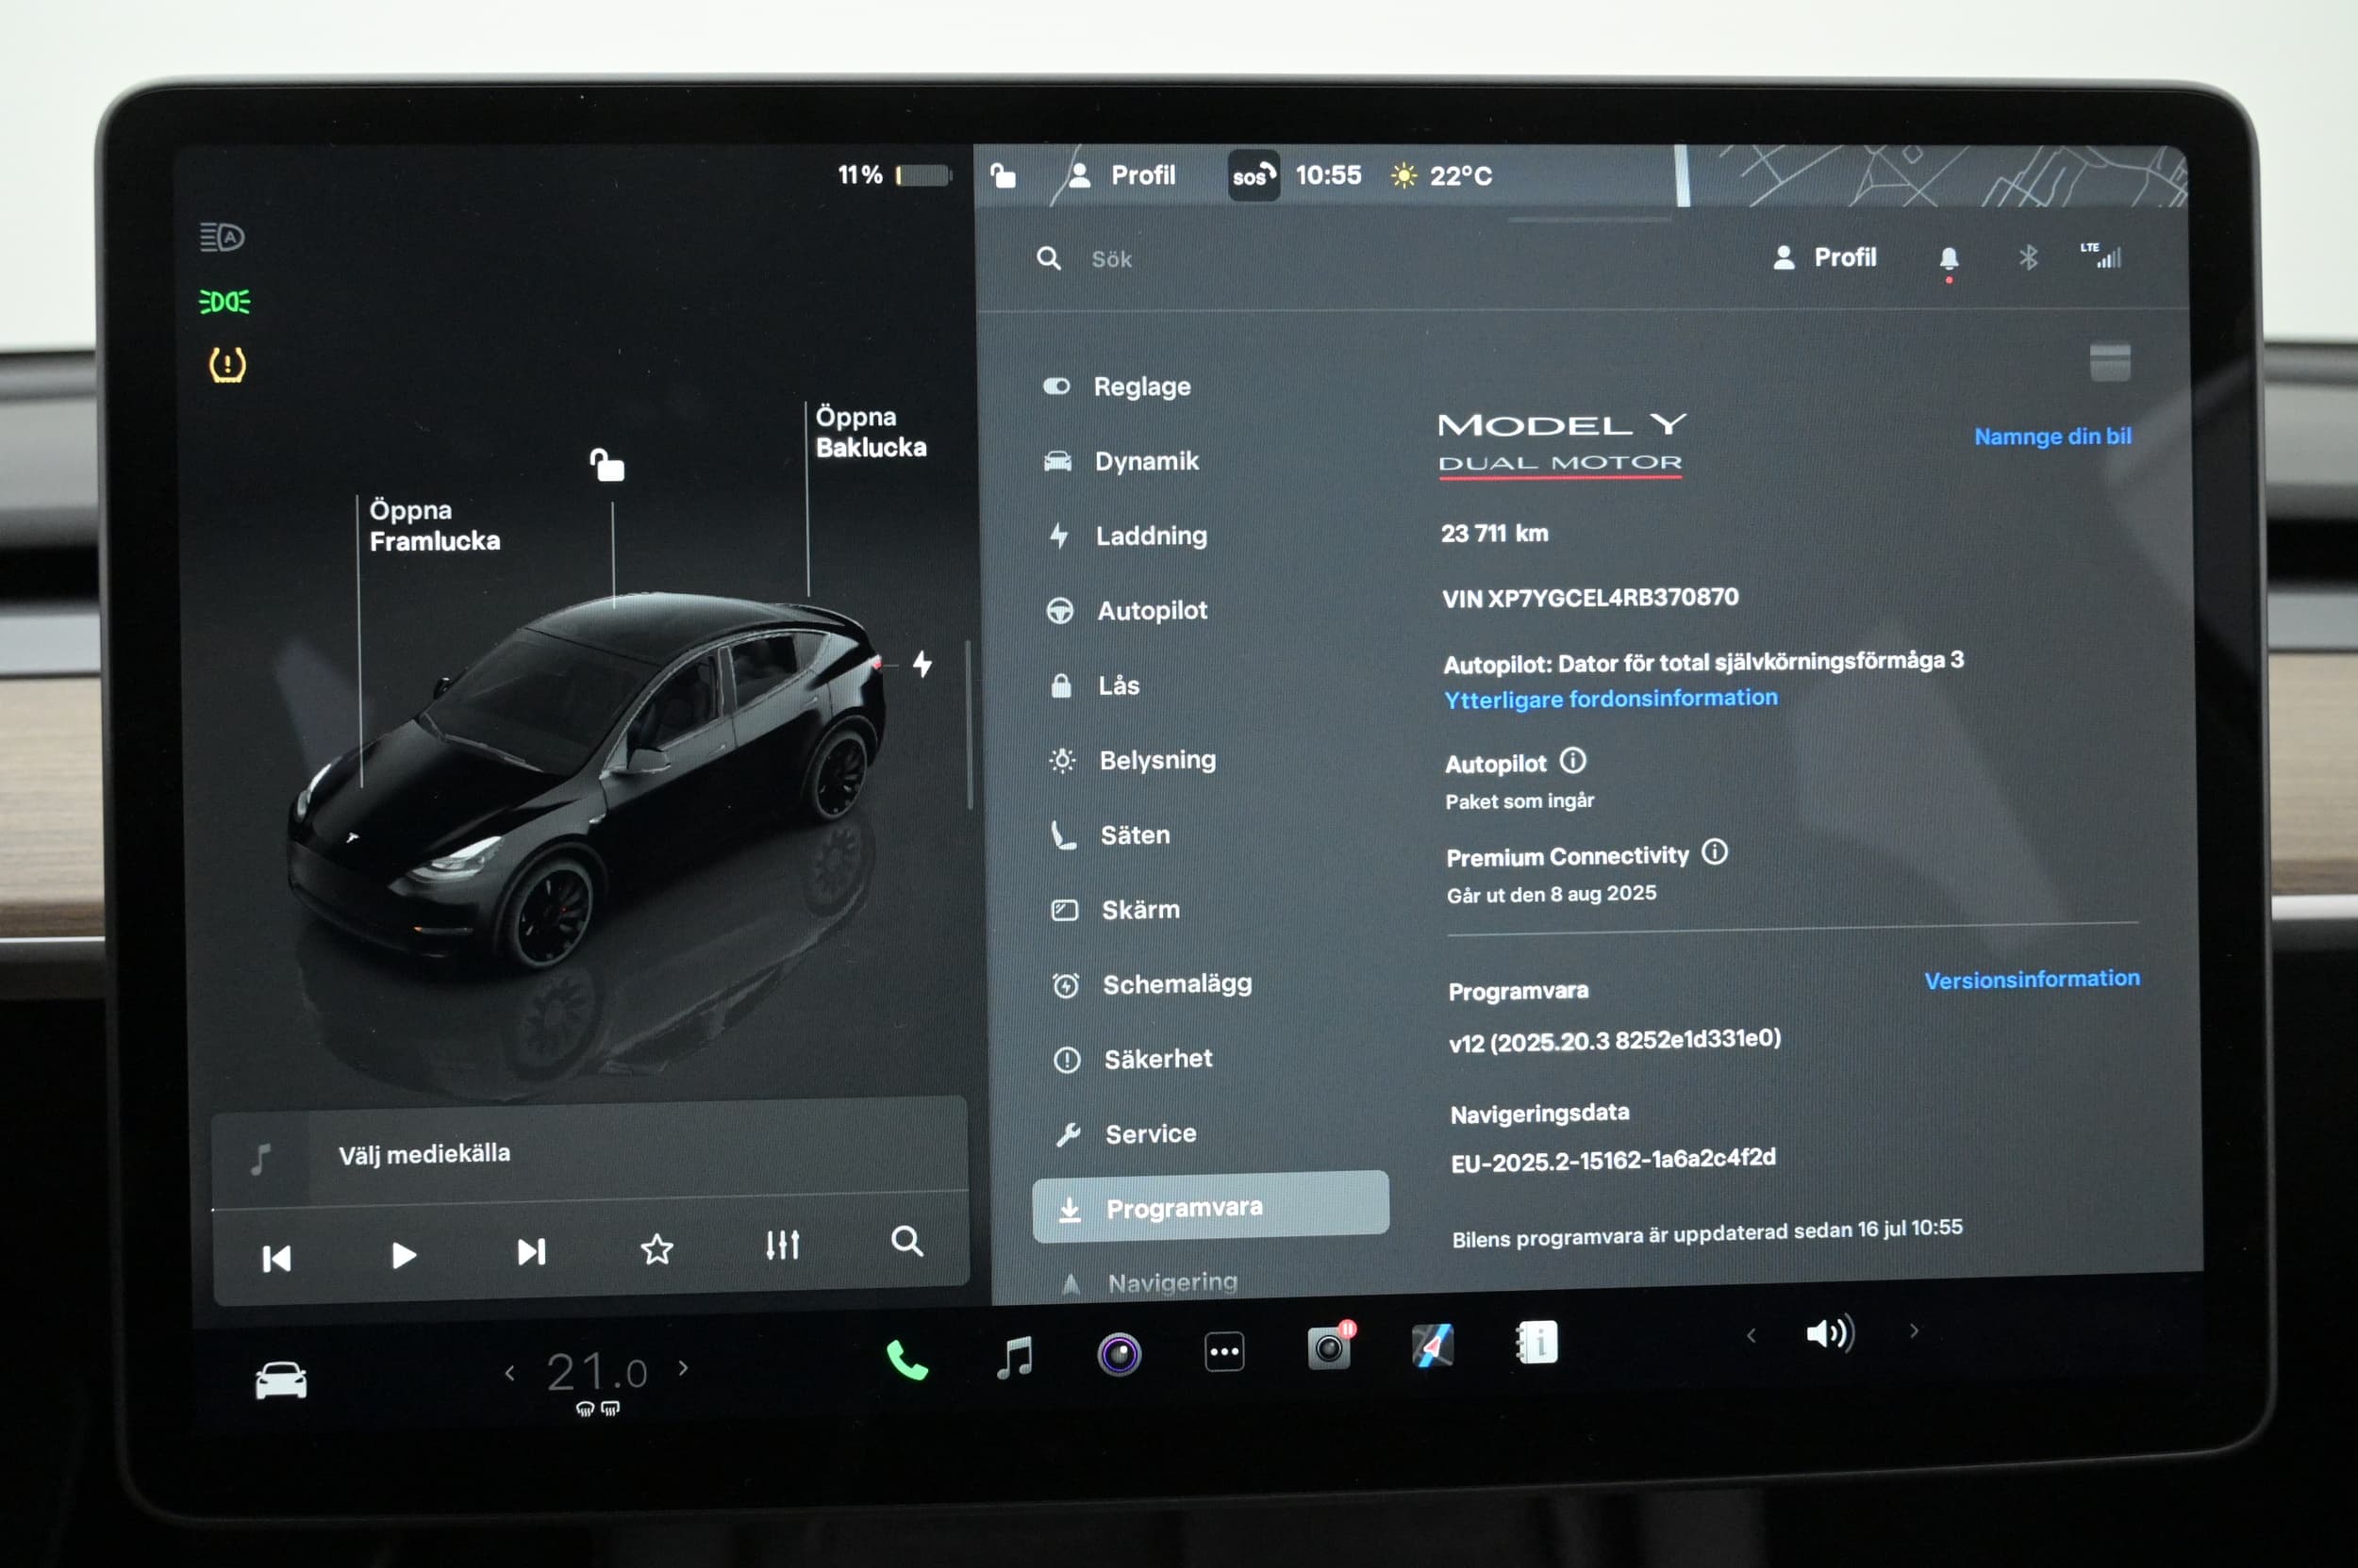Tap Namnge din bil link
2358x1568 pixels.
pyautogui.click(x=2052, y=436)
